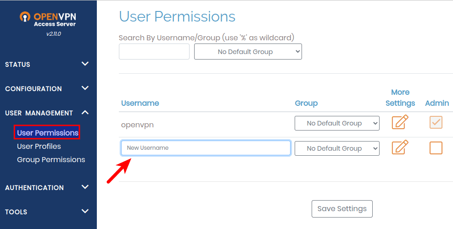Screen dimensions: 453x229
Task: Open More Settings for openvpn user
Action: (x=400, y=122)
